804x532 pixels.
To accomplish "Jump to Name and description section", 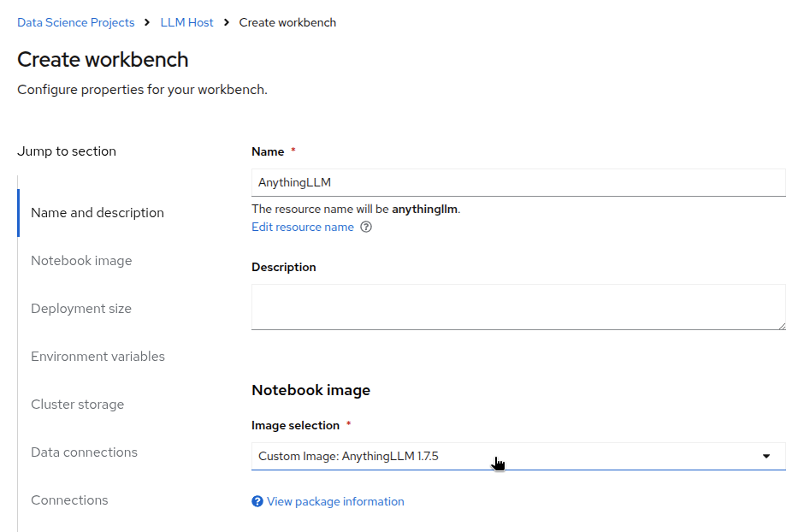I will coord(98,213).
